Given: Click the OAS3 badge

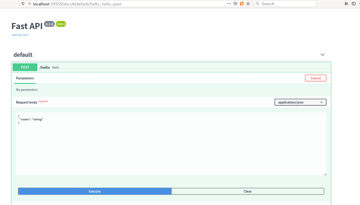Looking at the screenshot, I should [61, 24].
